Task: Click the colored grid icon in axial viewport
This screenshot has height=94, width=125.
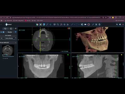Action: (69, 28)
